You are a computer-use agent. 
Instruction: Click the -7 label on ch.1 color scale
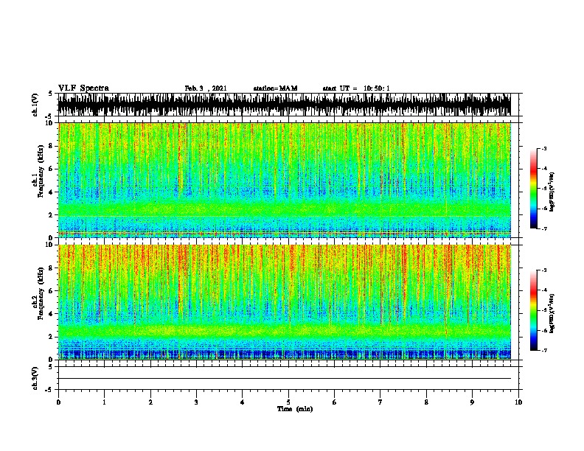[544, 228]
